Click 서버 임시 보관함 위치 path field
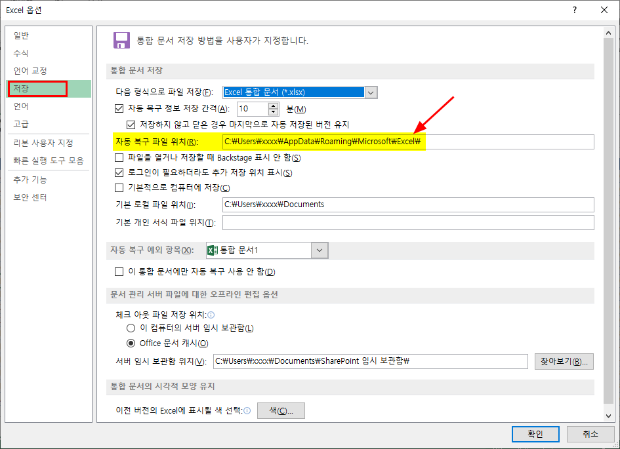Image resolution: width=620 pixels, height=449 pixels. coord(371,361)
